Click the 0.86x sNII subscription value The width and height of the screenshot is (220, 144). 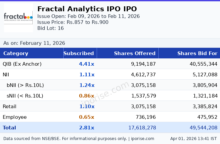coord(86,96)
